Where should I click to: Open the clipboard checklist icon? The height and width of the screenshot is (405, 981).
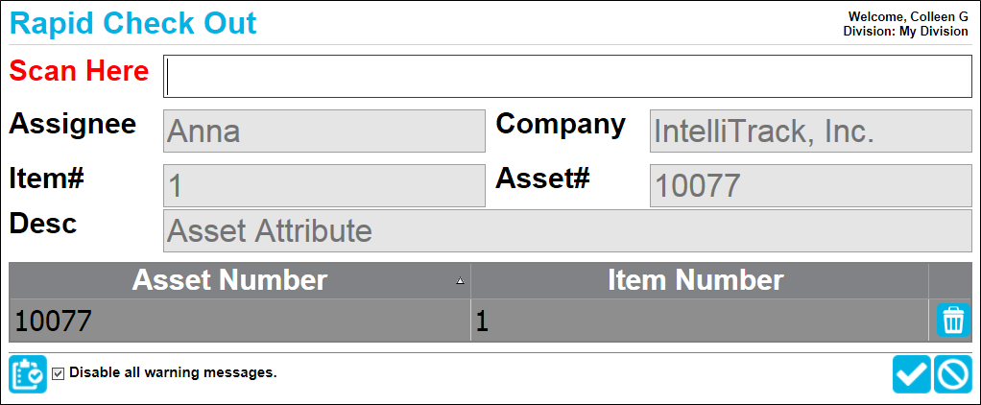pyautogui.click(x=28, y=374)
